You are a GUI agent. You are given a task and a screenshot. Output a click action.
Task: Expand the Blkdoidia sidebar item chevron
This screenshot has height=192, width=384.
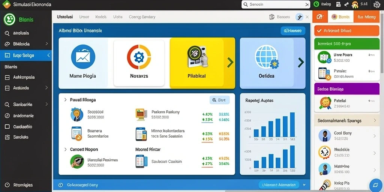(46, 44)
